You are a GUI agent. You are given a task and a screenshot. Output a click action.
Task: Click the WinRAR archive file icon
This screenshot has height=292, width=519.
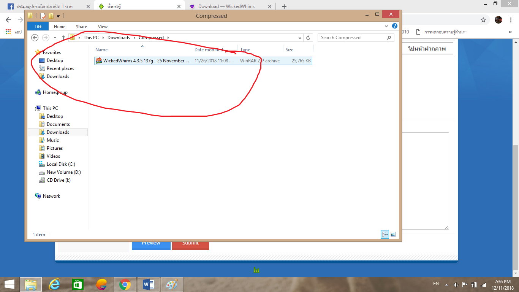(x=99, y=61)
